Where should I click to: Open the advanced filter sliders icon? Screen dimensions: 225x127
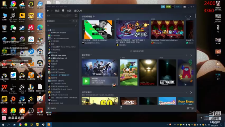(x=76, y=25)
